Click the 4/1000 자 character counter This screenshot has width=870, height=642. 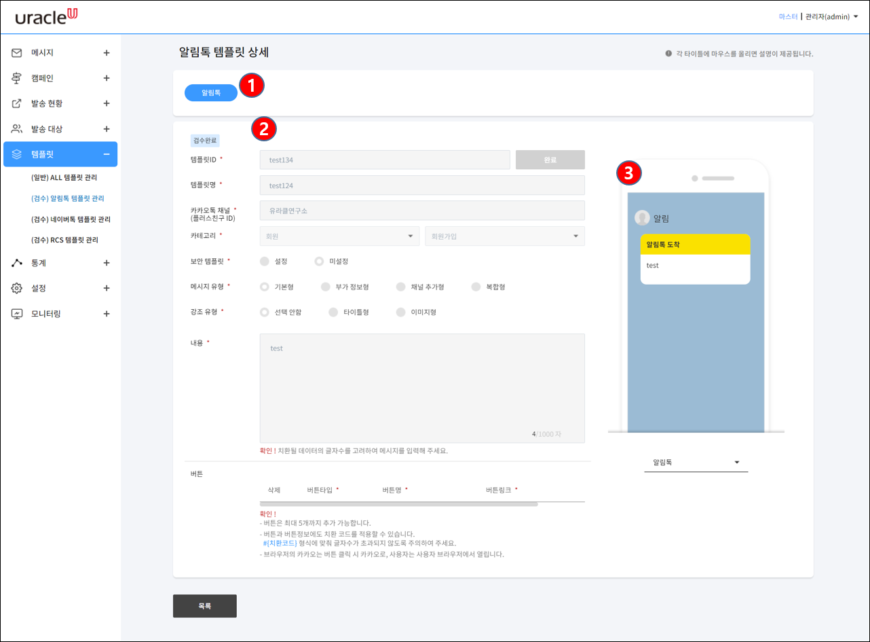point(547,433)
